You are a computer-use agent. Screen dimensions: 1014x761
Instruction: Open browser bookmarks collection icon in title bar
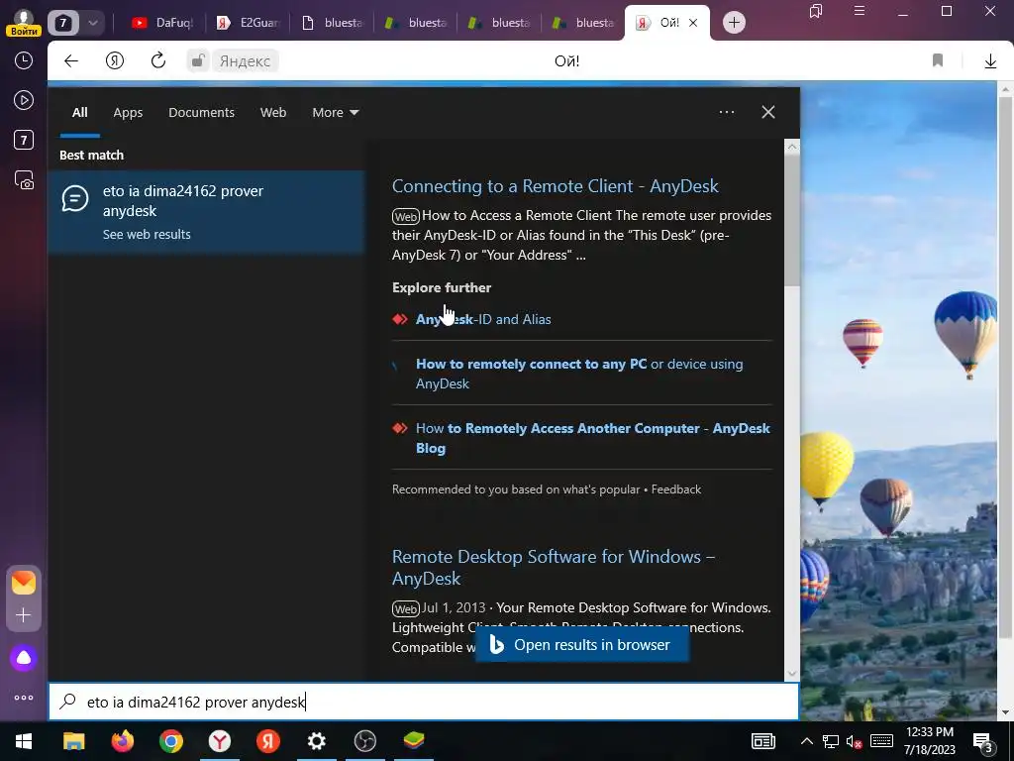[x=816, y=11]
